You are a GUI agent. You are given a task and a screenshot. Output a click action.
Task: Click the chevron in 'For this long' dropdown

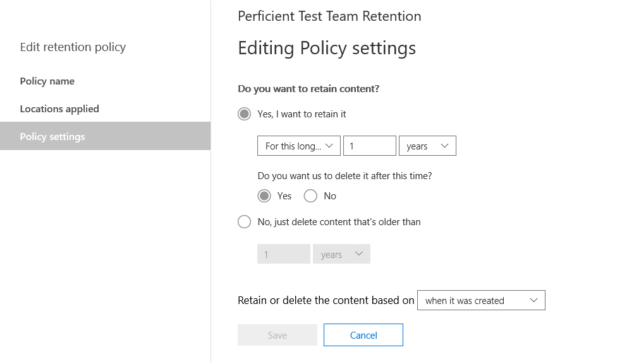point(329,146)
